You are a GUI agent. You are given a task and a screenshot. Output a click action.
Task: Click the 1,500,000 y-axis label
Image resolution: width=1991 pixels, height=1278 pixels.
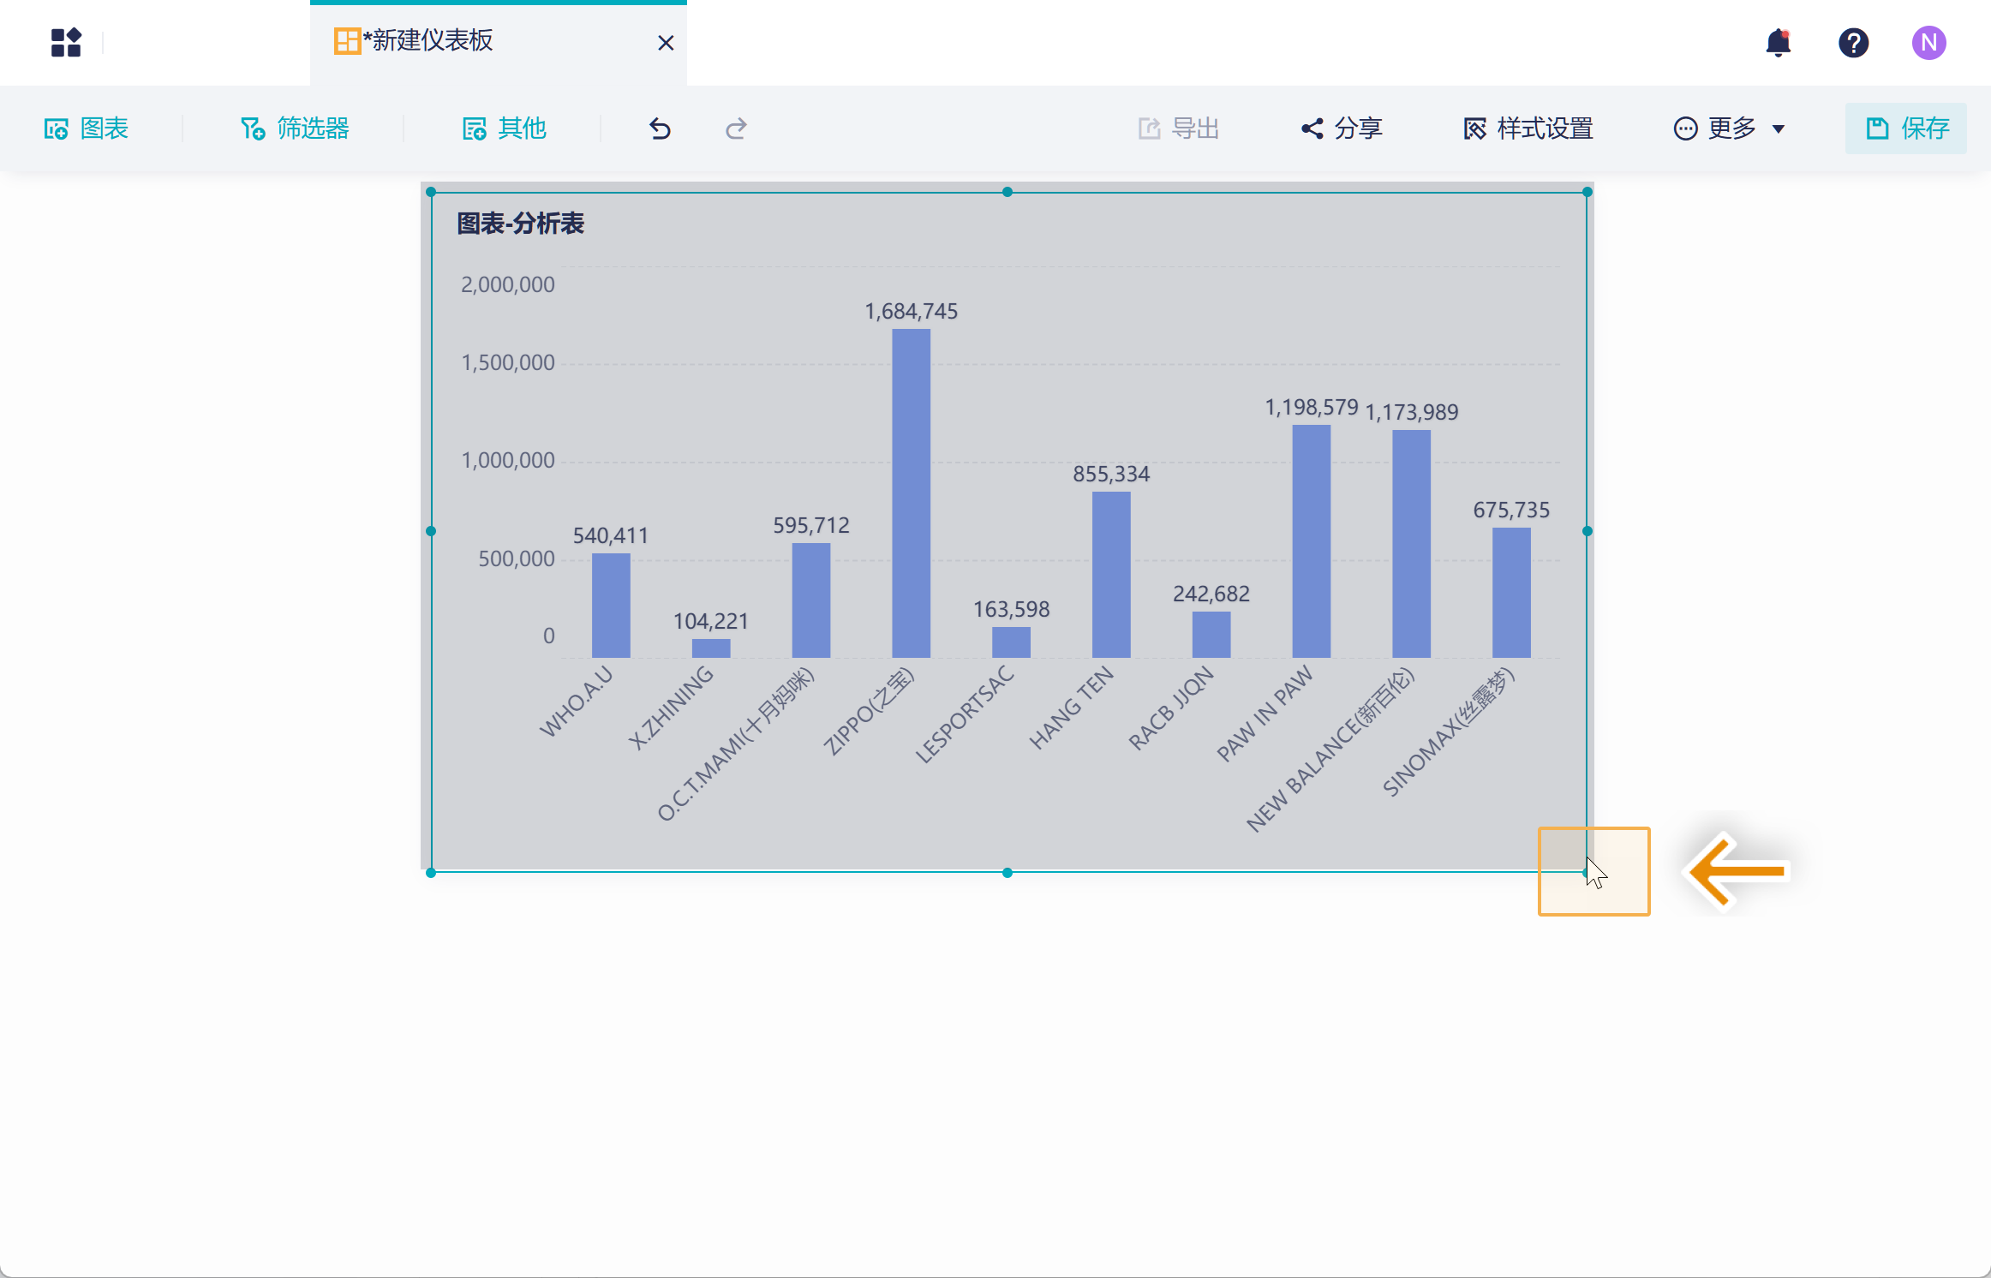[x=508, y=363]
